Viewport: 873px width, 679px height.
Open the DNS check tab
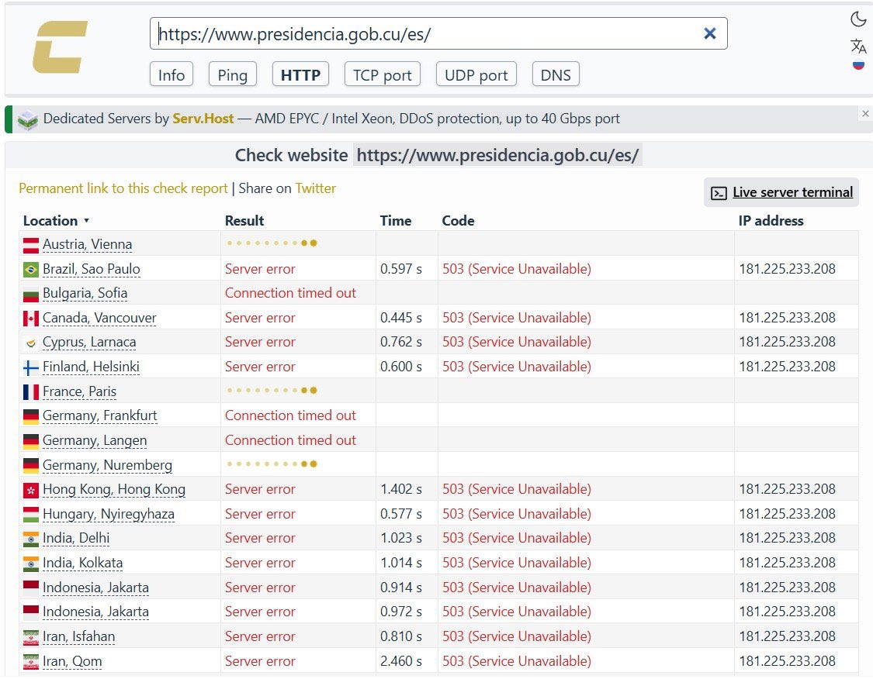[x=556, y=74]
